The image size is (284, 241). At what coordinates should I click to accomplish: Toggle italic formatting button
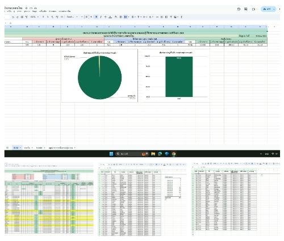coord(101,17)
